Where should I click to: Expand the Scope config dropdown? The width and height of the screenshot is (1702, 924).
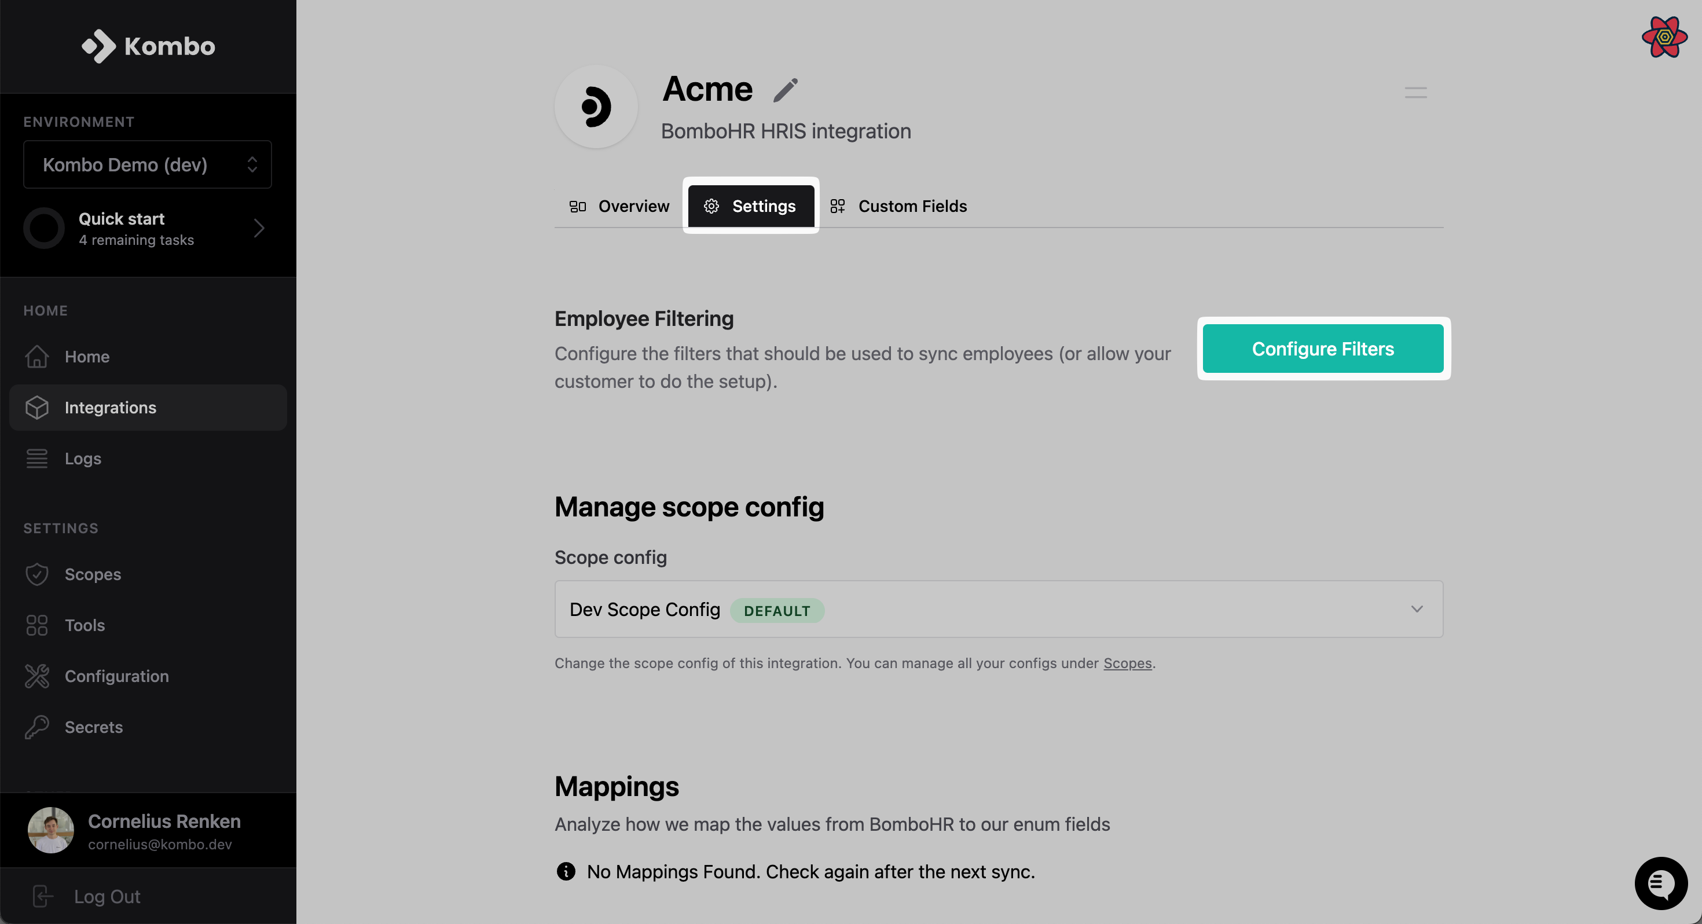point(999,608)
